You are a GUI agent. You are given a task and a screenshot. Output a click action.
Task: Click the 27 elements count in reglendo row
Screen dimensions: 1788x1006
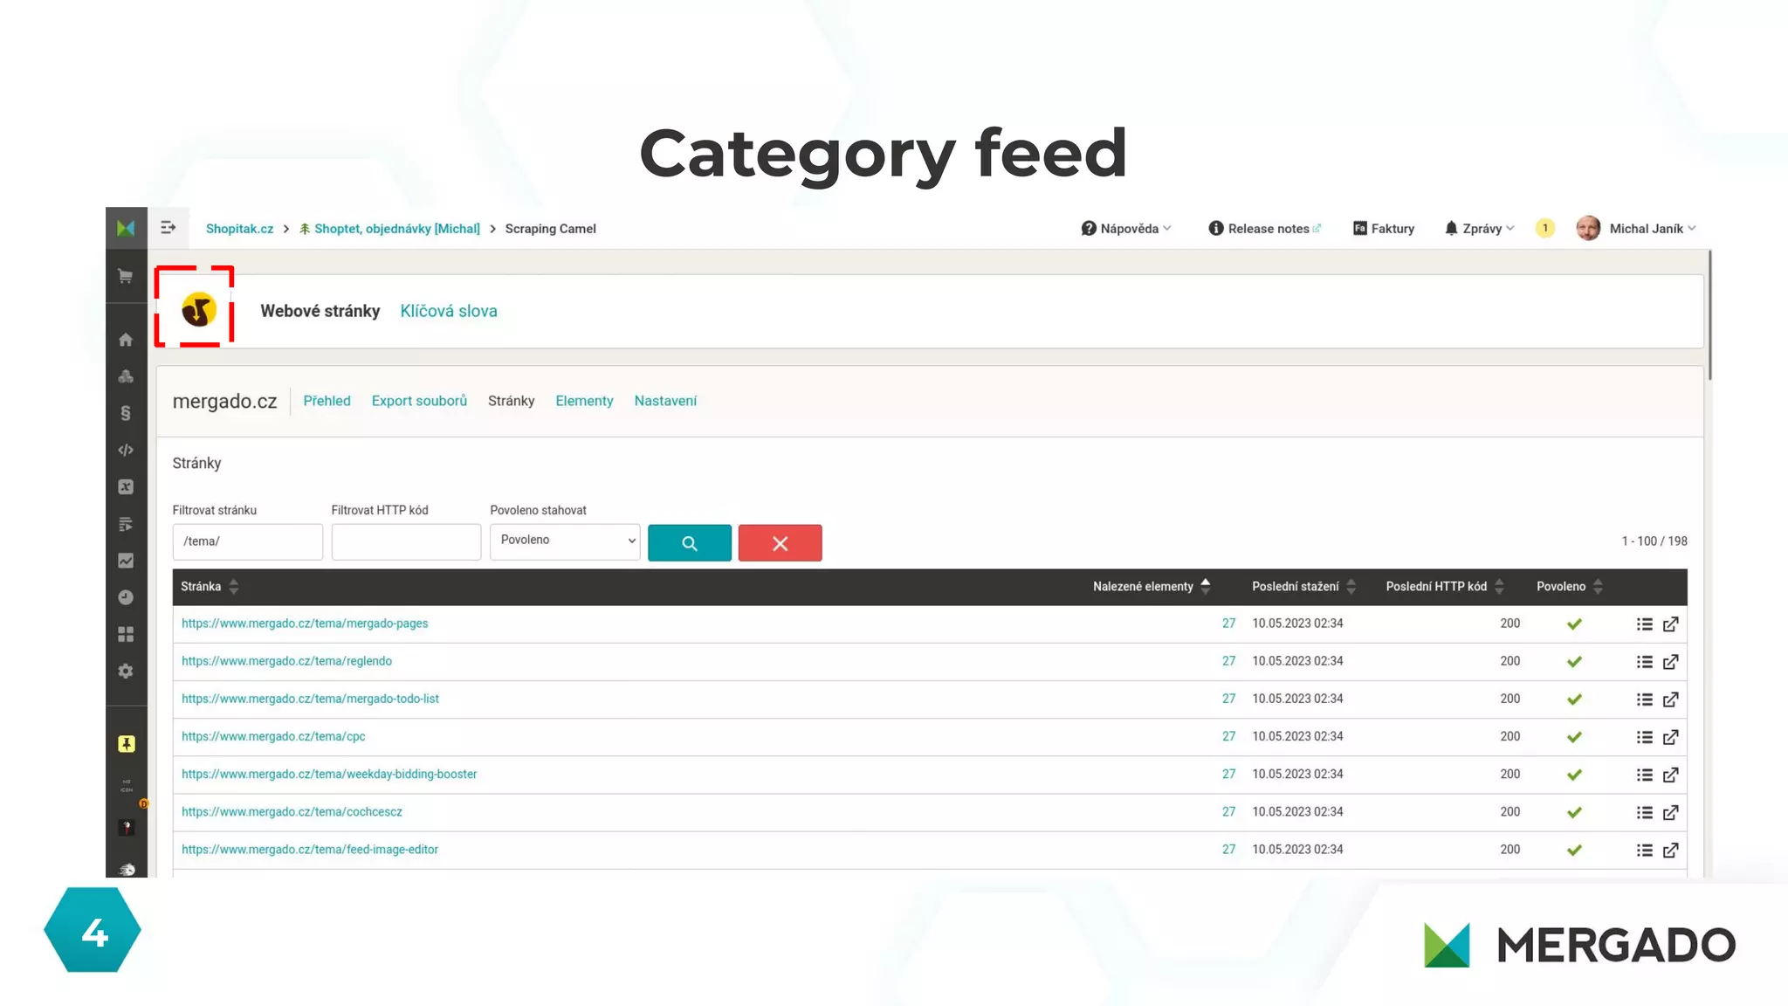coord(1228,661)
